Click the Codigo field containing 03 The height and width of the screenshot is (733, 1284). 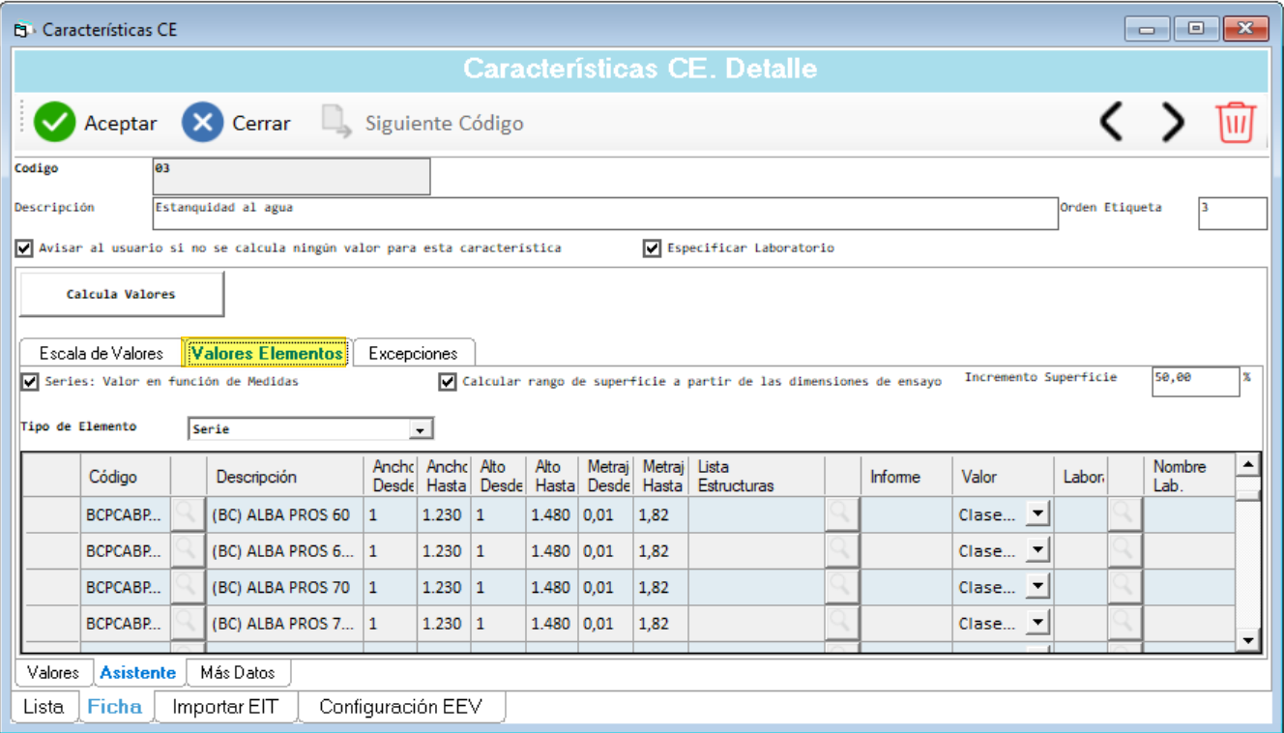(x=291, y=177)
